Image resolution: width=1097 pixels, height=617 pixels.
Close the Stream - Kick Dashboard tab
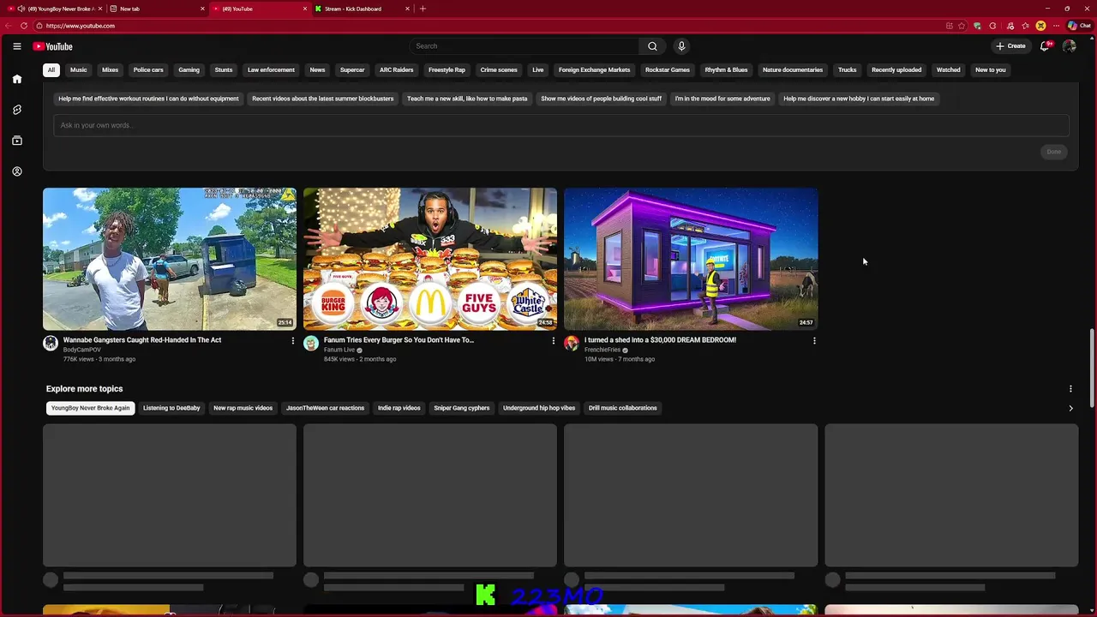pyautogui.click(x=407, y=9)
